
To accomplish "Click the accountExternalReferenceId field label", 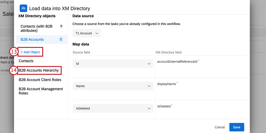I will click(177, 62).
